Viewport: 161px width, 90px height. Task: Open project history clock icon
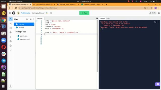tap(51, 13)
